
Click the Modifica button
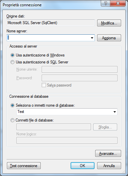(x=109, y=23)
